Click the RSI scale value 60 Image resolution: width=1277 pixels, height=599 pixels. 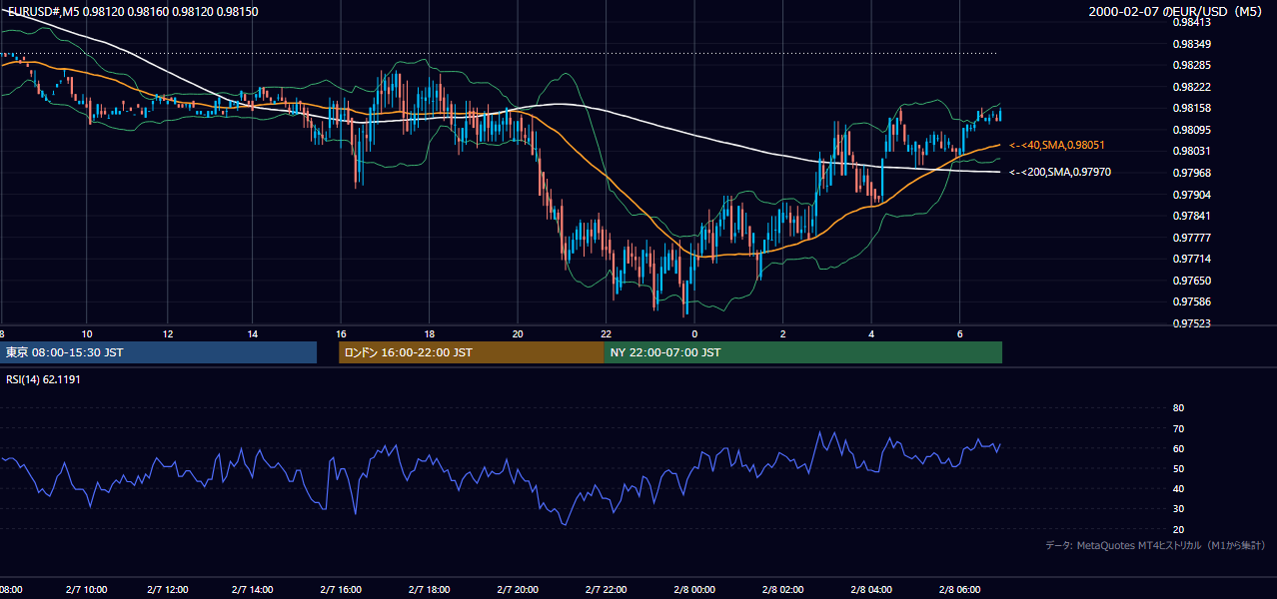click(x=1178, y=448)
